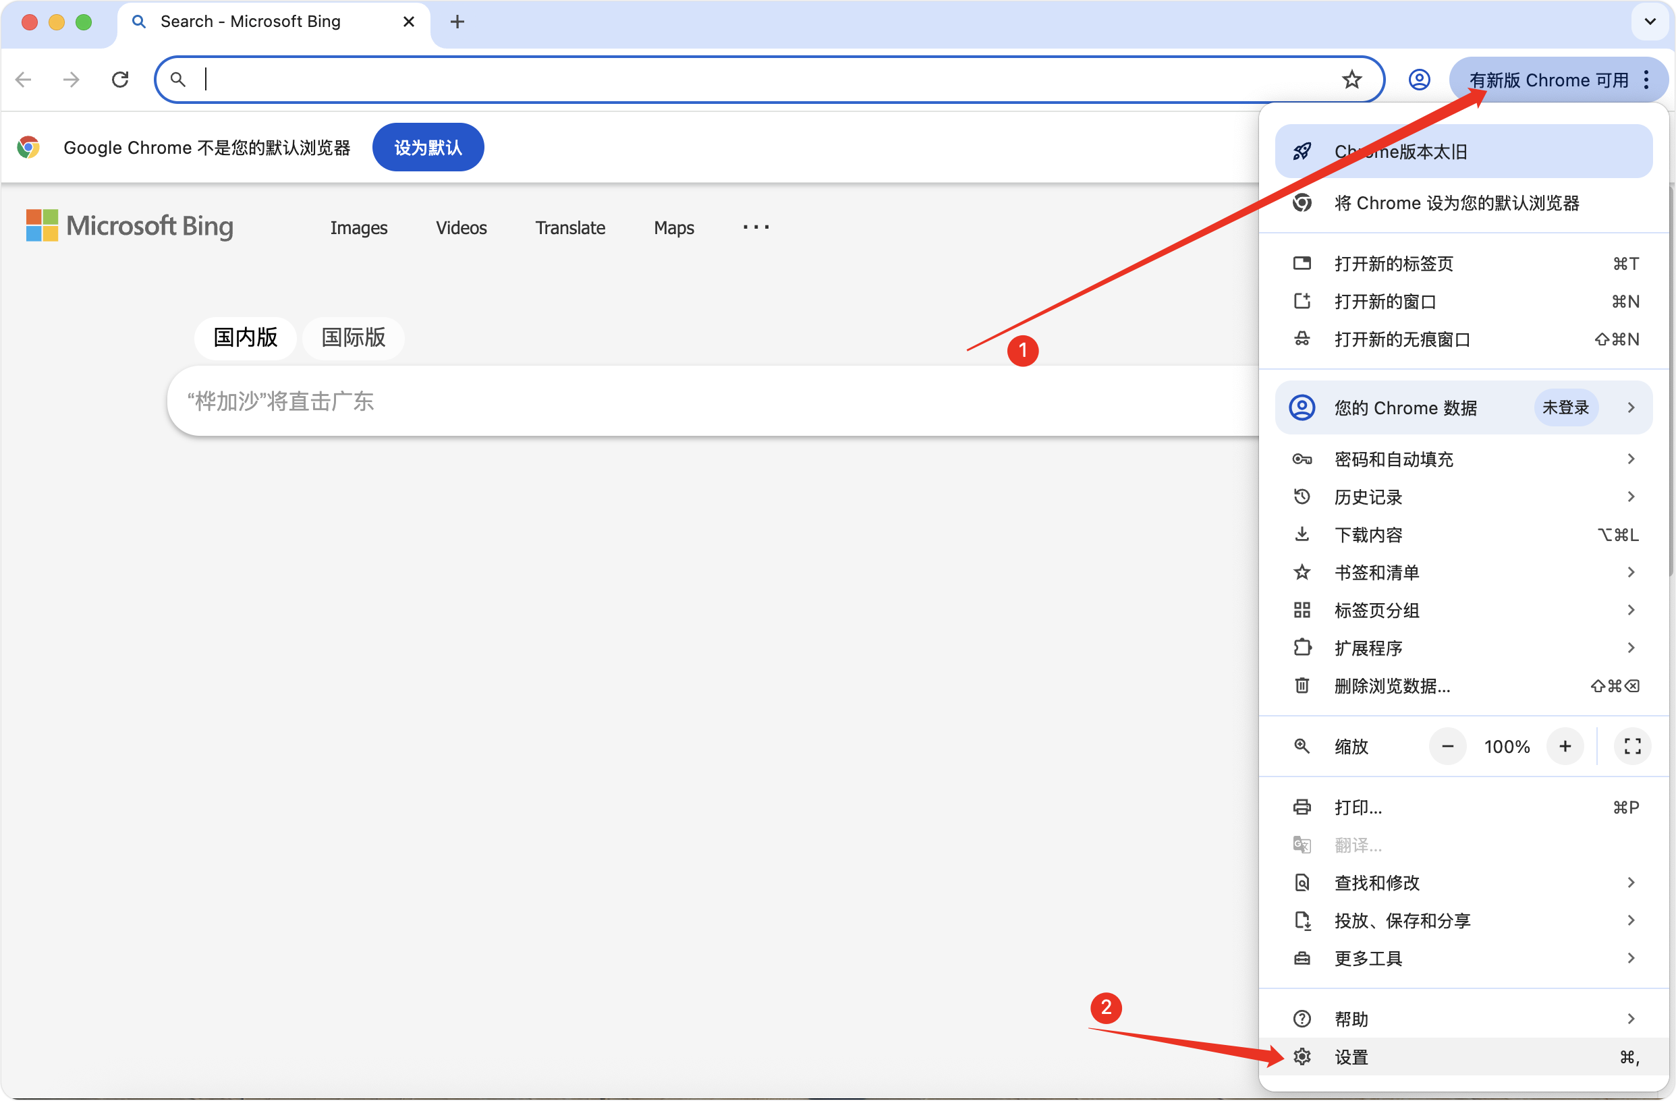The width and height of the screenshot is (1676, 1101).
Task: Click the fullscreen icon next to zoom
Action: pos(1631,746)
